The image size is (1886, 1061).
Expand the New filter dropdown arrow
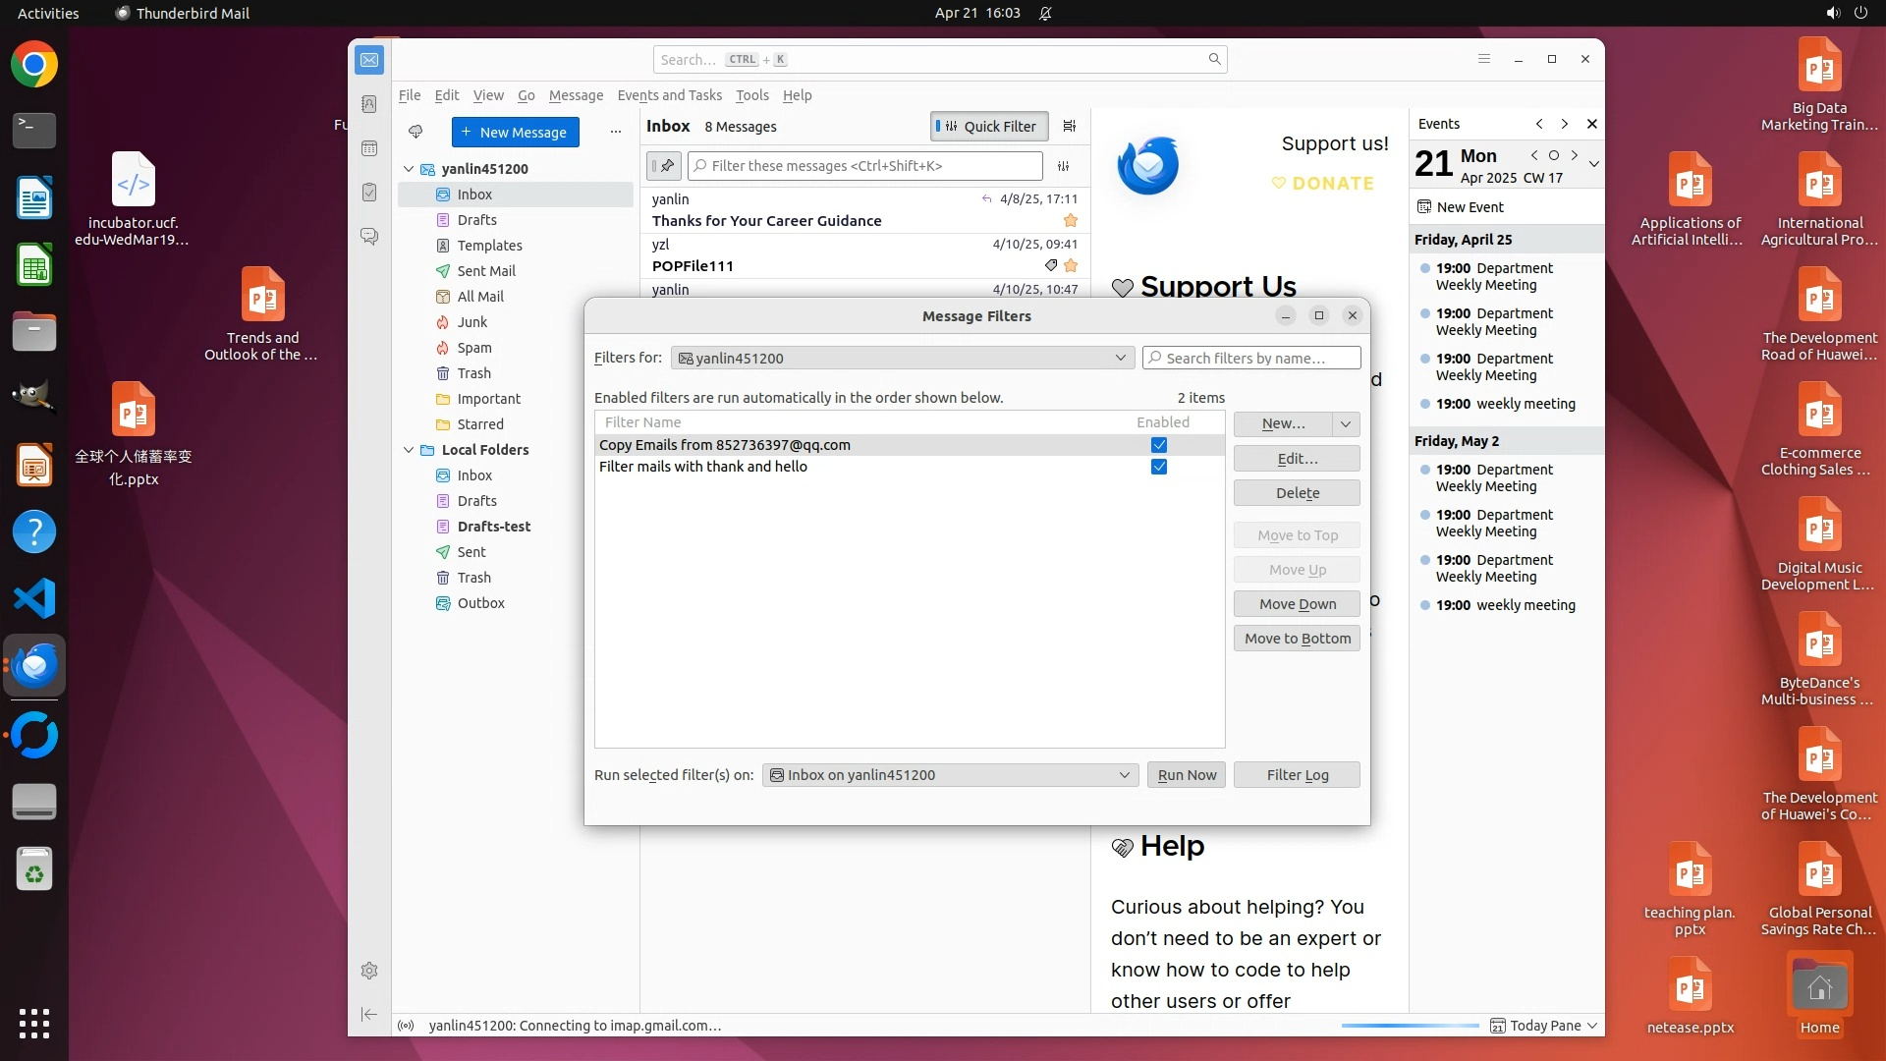[x=1346, y=423]
